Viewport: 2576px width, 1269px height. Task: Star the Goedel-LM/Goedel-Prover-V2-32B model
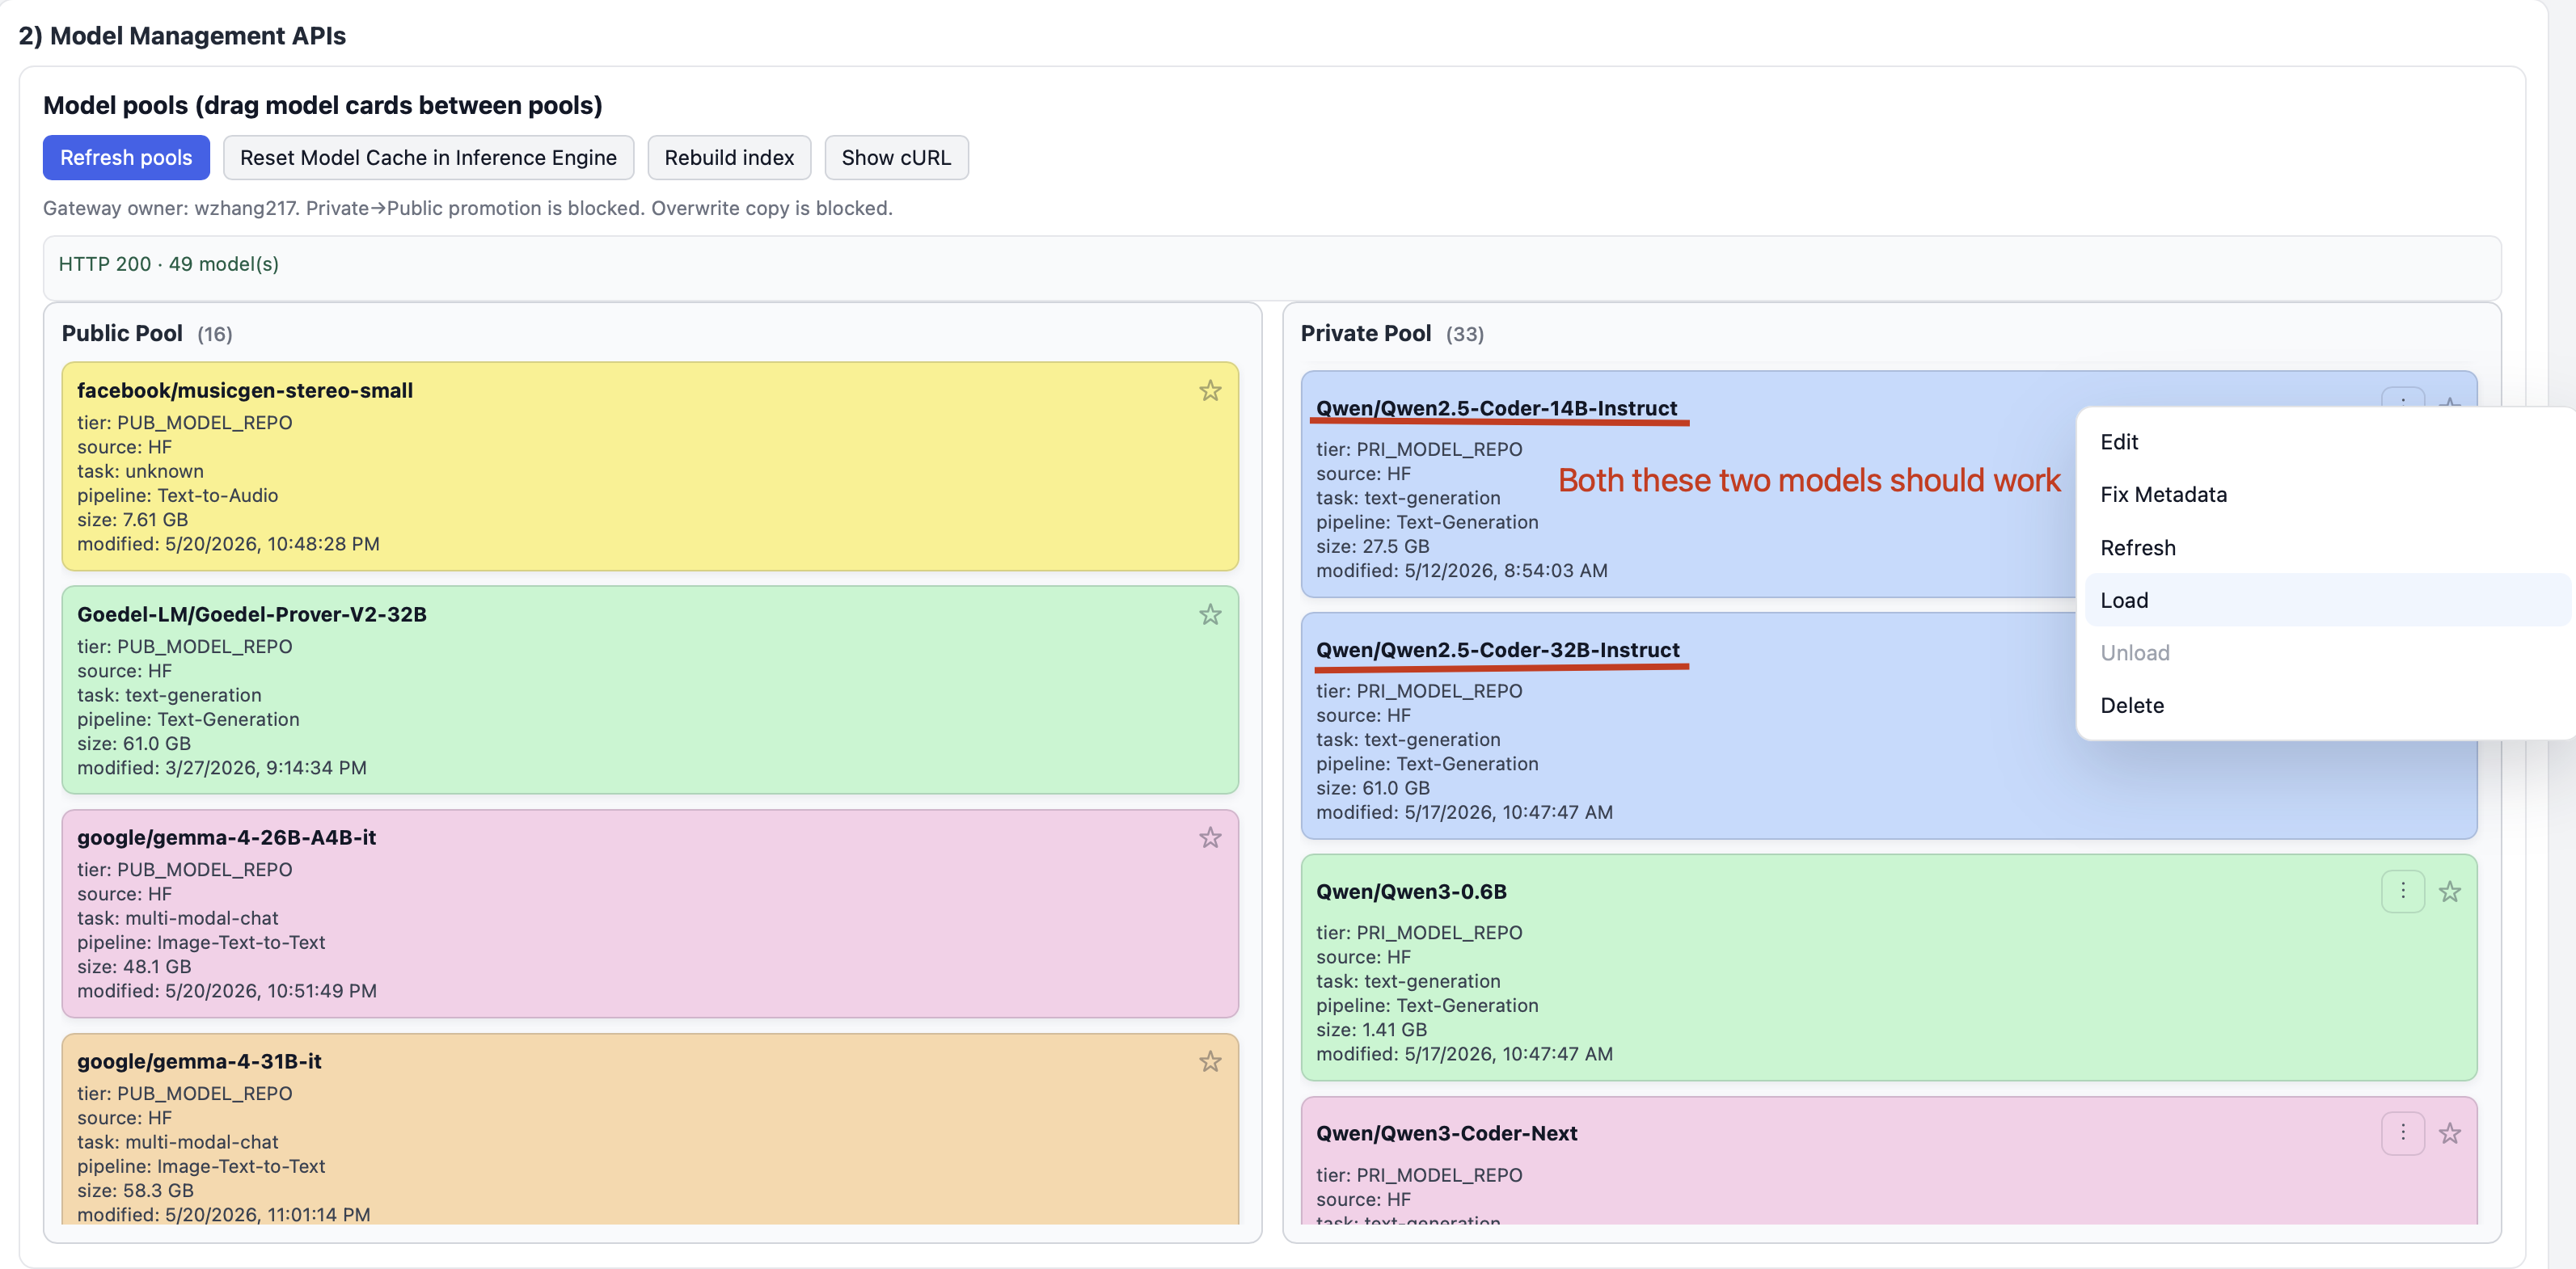[x=1210, y=615]
